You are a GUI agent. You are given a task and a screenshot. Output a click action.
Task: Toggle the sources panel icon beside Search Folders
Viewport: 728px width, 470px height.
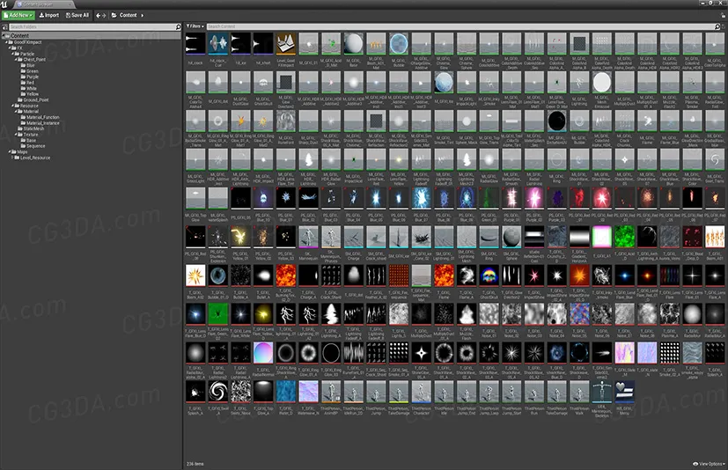(5, 27)
